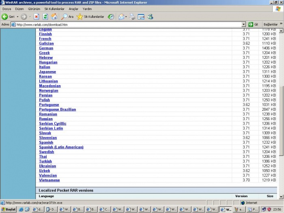Open the Dosya menu
284x213 pixels.
pos(7,9)
